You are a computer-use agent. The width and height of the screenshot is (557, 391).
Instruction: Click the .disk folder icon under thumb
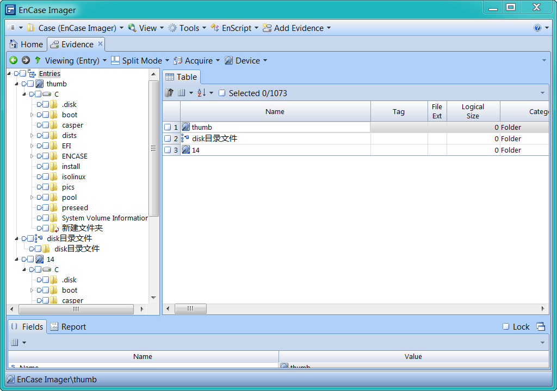pyautogui.click(x=54, y=105)
